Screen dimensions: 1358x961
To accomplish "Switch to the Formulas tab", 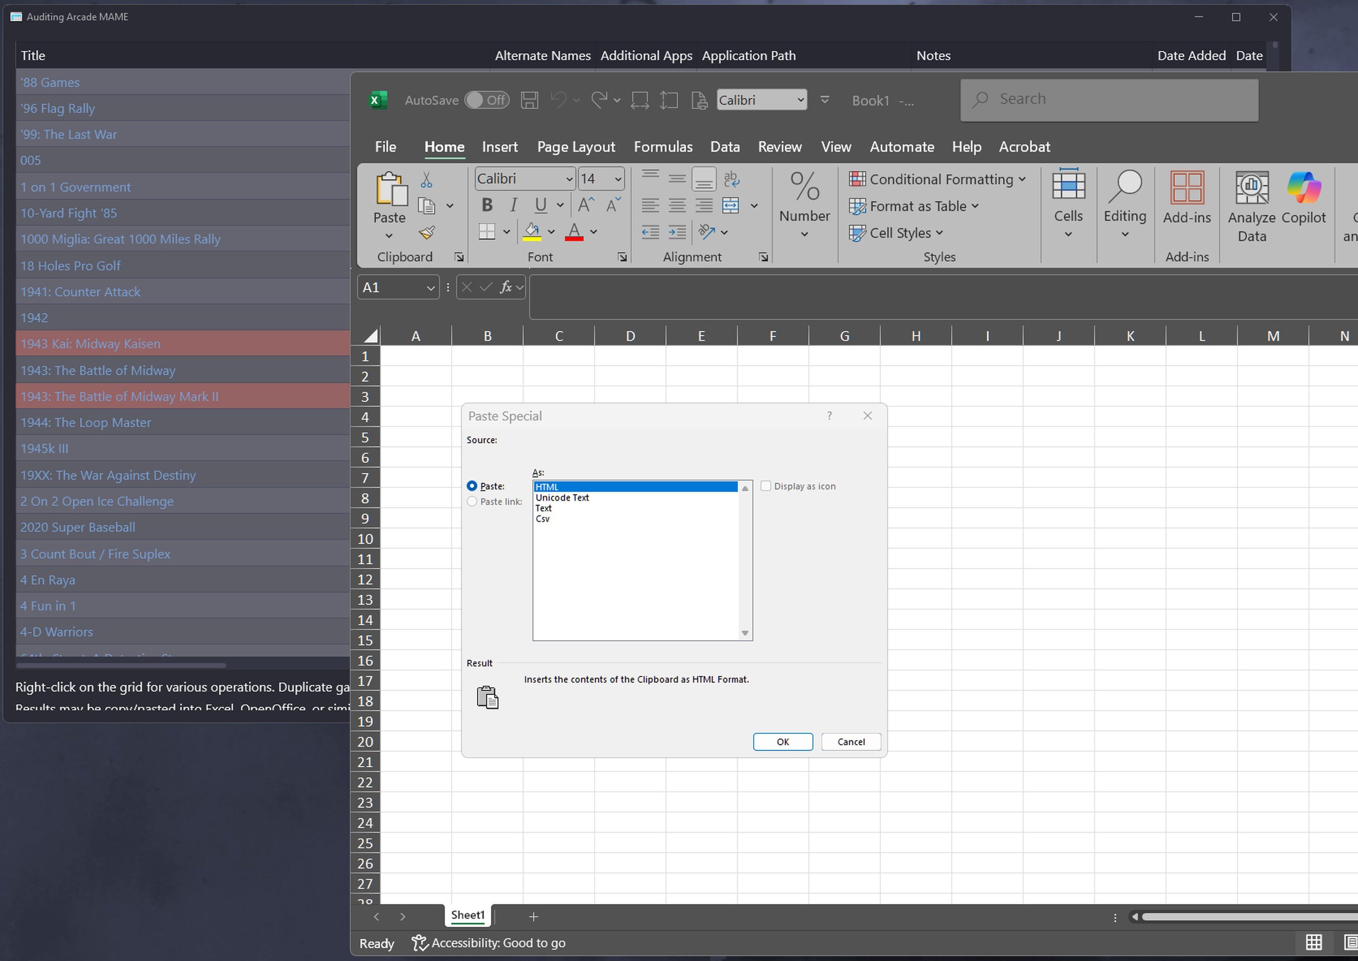I will [663, 147].
